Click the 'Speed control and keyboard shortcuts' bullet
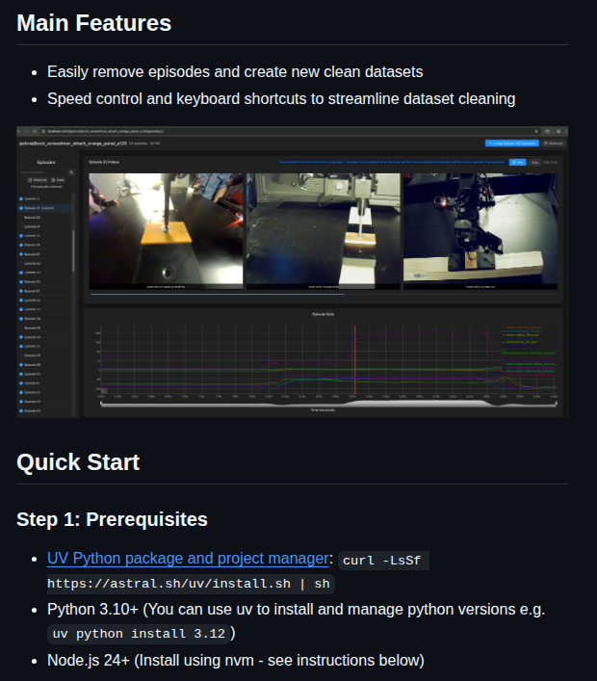The width and height of the screenshot is (597, 681). (x=281, y=98)
